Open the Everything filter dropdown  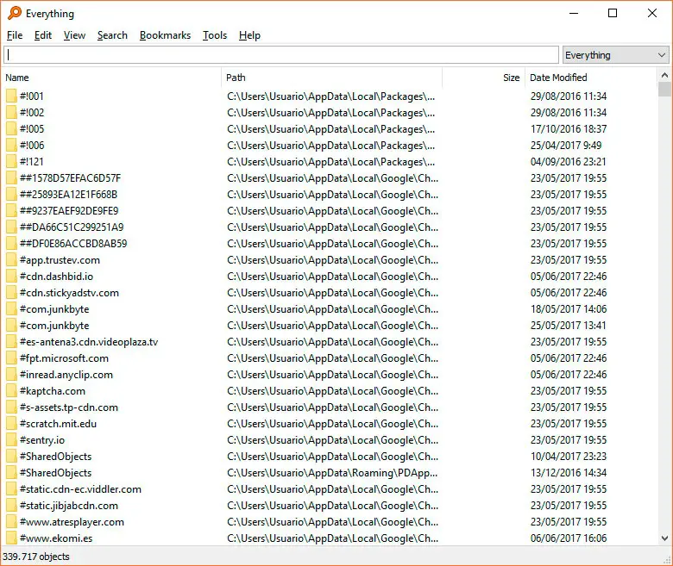[x=615, y=55]
